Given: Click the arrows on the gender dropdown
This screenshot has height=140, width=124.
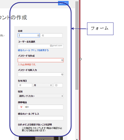Looking at the screenshot, I should point(62,96).
